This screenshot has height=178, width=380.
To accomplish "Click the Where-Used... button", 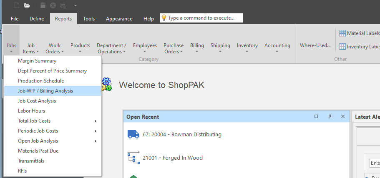I will click(x=315, y=45).
